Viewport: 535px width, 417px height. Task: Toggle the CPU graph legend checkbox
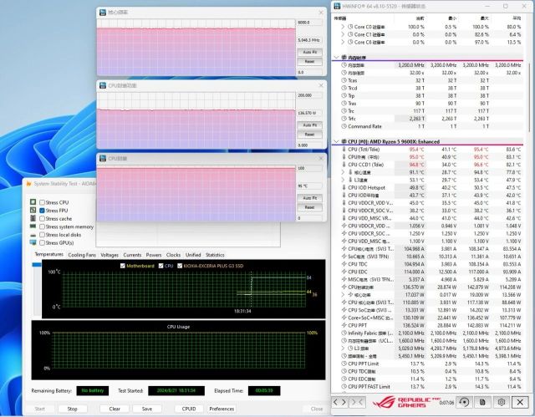pyautogui.click(x=160, y=266)
